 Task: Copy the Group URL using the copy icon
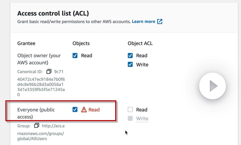(37, 126)
